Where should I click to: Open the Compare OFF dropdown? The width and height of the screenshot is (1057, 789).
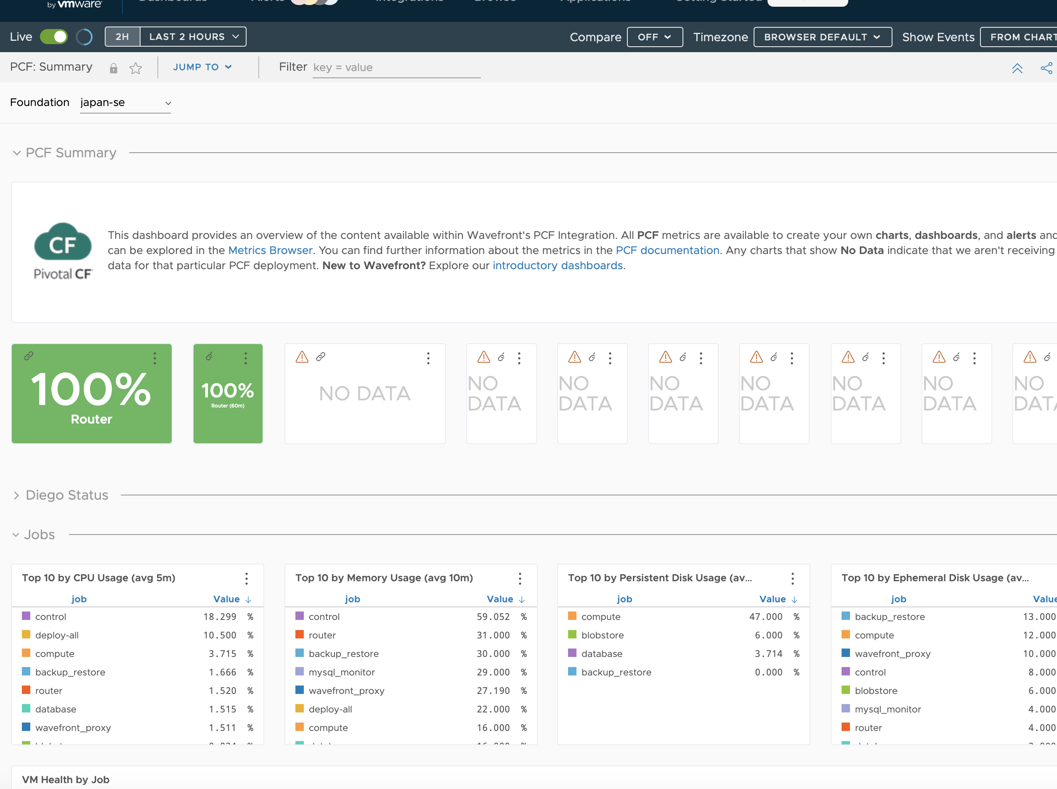click(655, 37)
